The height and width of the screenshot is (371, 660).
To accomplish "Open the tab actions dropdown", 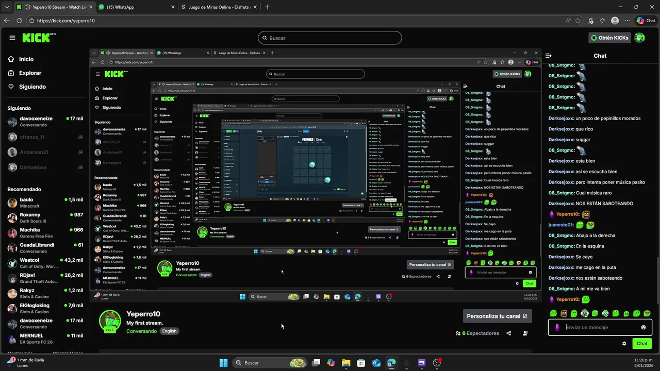I will (7, 7).
